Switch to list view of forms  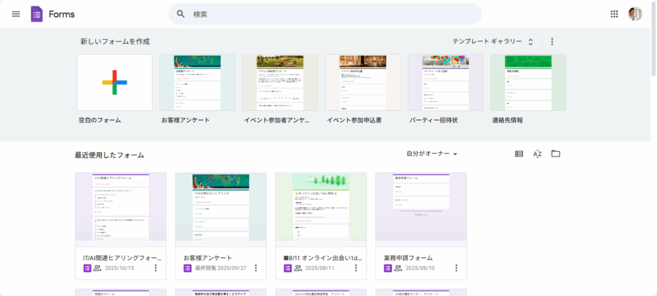point(519,154)
